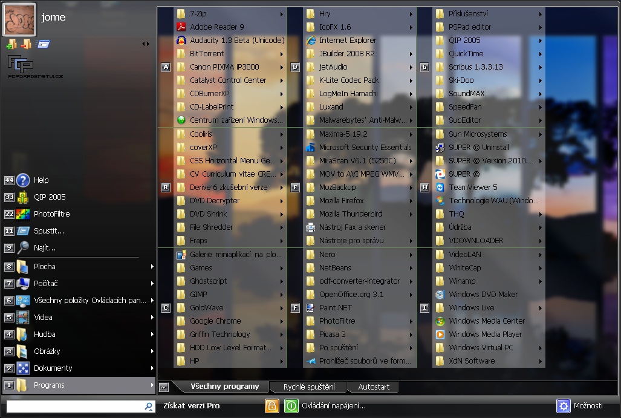
Task: Open Technologie WAU entry
Action: (489, 200)
